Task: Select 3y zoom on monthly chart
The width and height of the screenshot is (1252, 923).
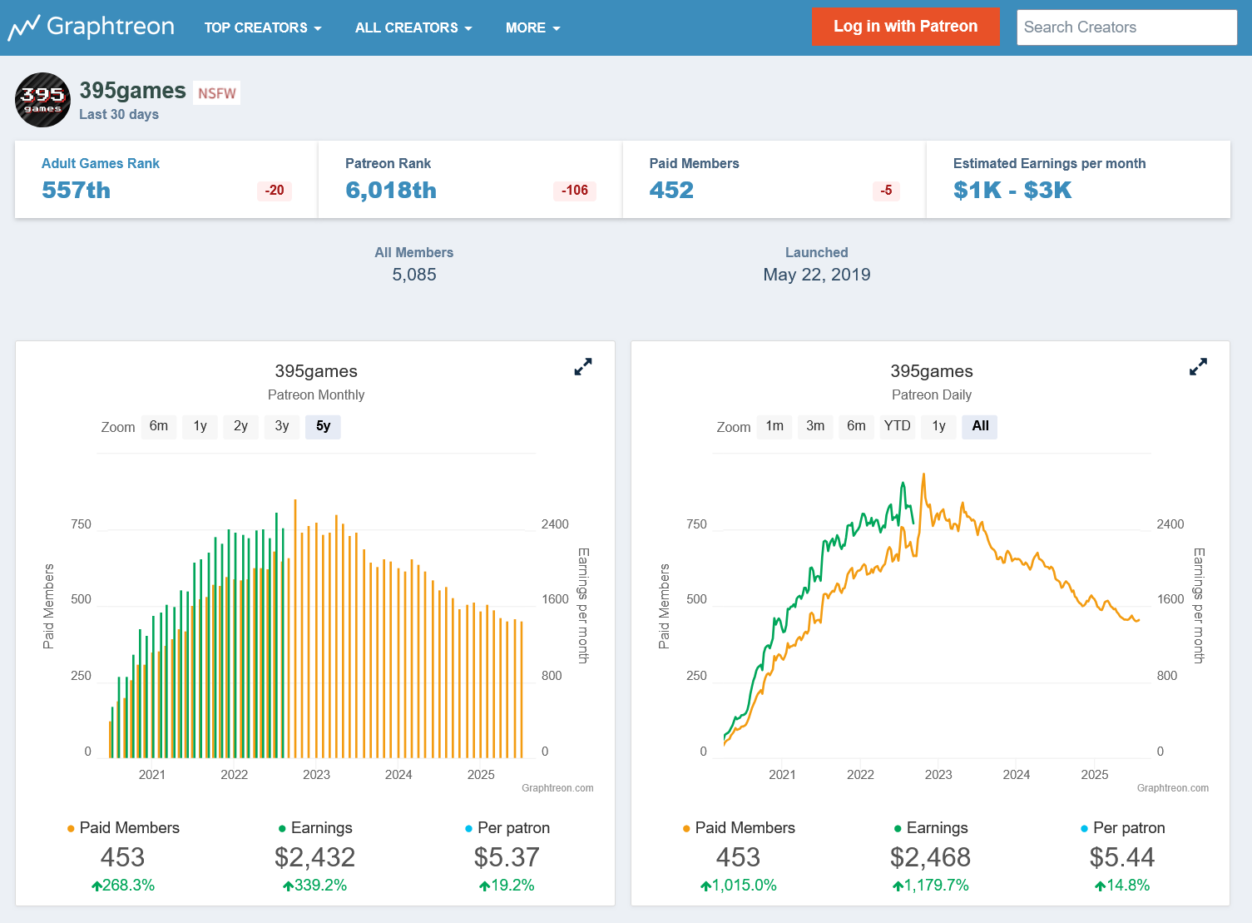Action: tap(282, 426)
